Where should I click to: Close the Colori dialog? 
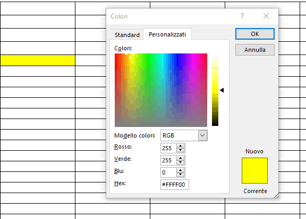pyautogui.click(x=266, y=16)
